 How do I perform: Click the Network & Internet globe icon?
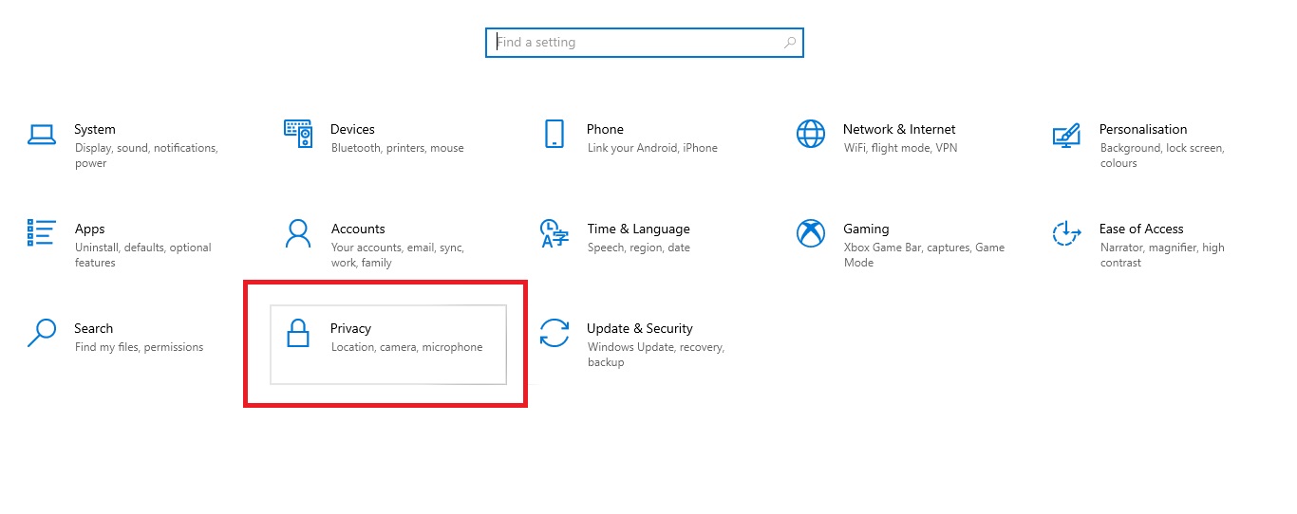811,134
